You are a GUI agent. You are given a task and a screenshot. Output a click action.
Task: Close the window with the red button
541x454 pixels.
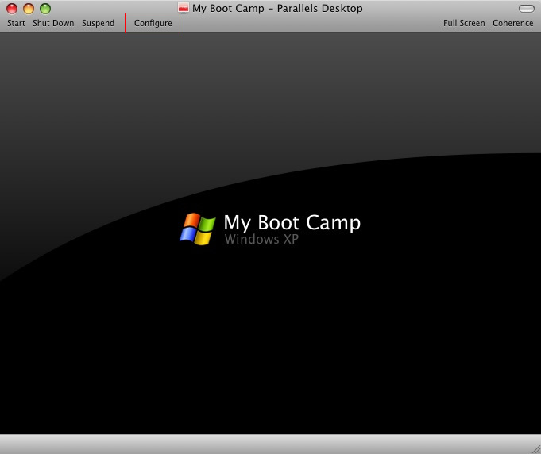pos(12,9)
